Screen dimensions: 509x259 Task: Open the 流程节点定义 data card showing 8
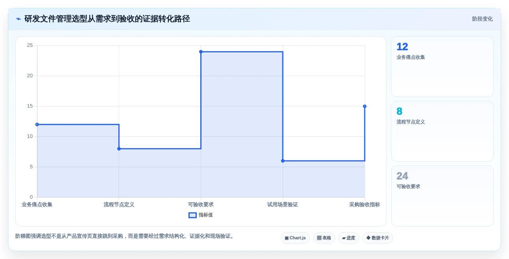[x=442, y=131]
